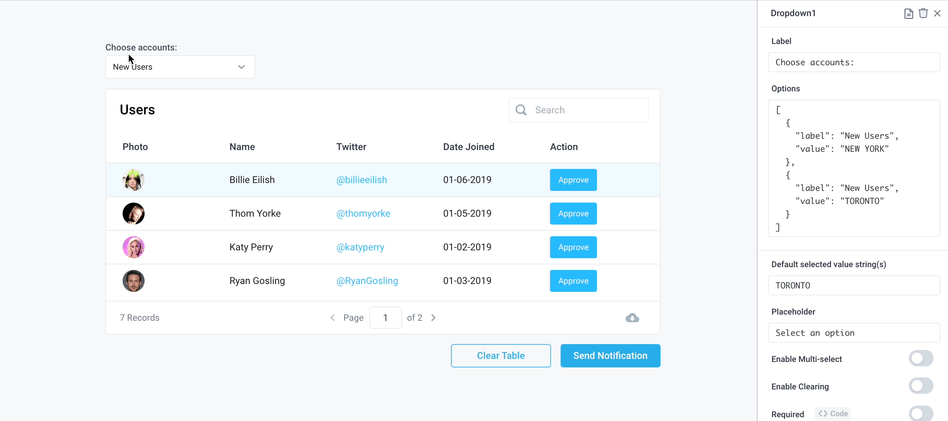The image size is (948, 421).
Task: Click the page number input field
Action: tap(386, 317)
